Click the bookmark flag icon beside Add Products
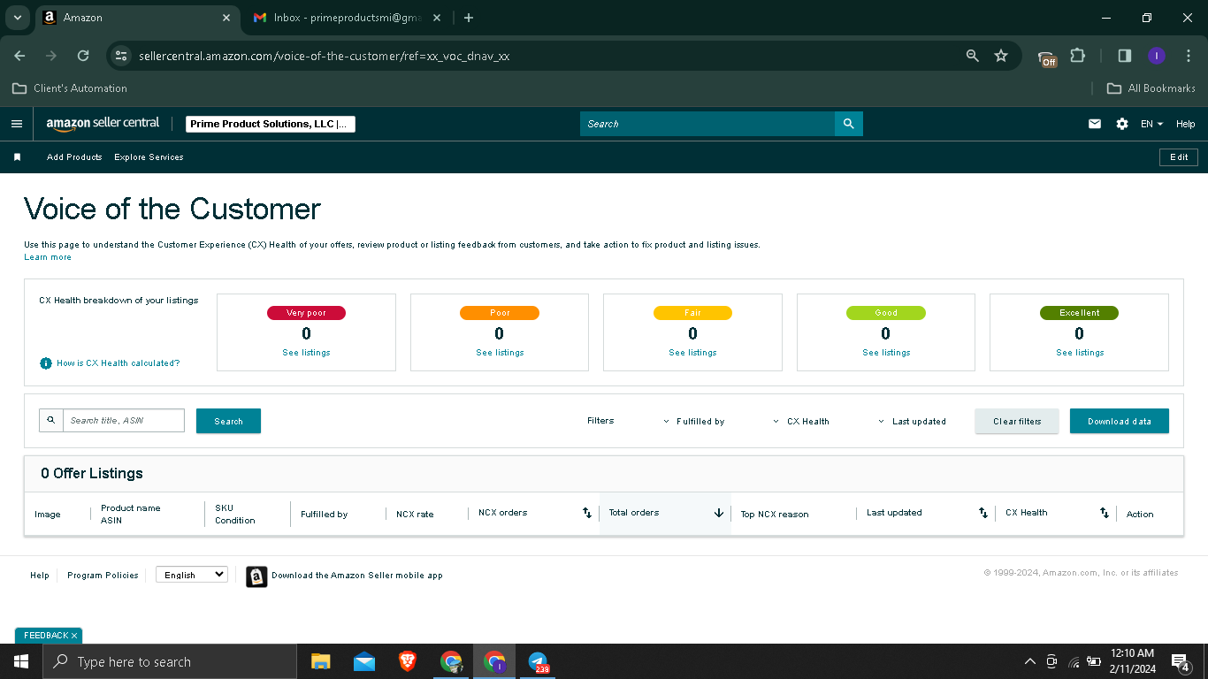This screenshot has height=679, width=1208. (17, 157)
